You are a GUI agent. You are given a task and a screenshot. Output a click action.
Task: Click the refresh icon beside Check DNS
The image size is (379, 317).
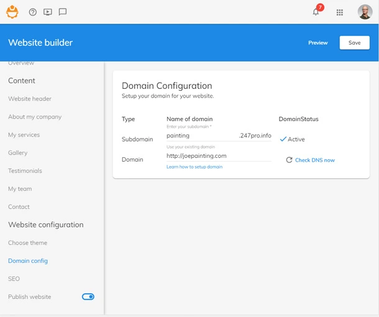[289, 160]
